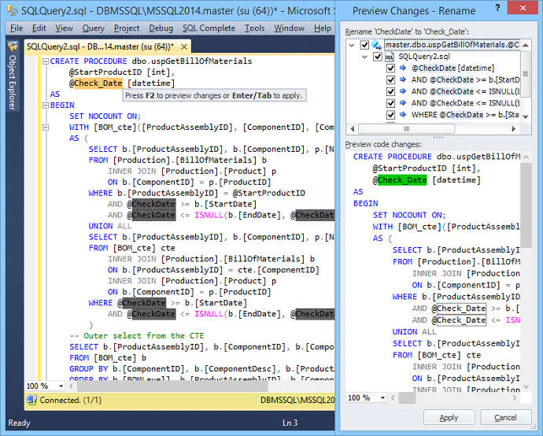Open the File menu
The image size is (543, 436).
point(17,28)
